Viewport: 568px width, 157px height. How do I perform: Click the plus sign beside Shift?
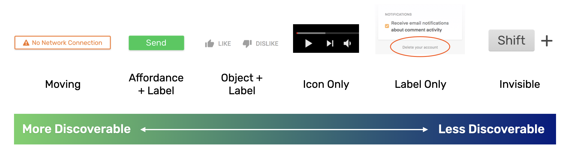547,41
